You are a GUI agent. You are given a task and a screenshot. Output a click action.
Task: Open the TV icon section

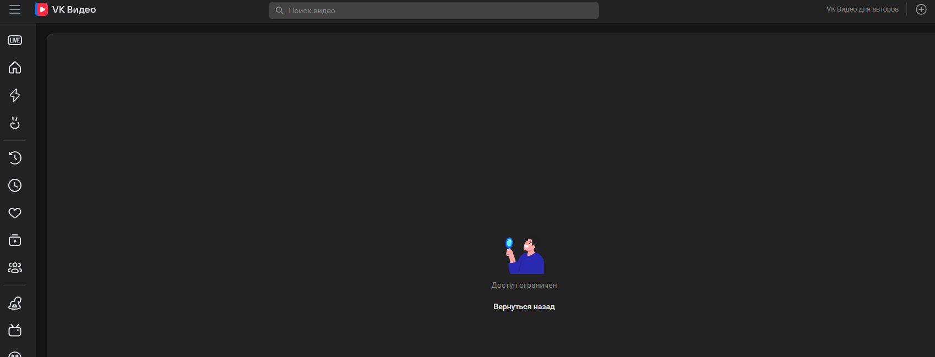click(x=15, y=330)
